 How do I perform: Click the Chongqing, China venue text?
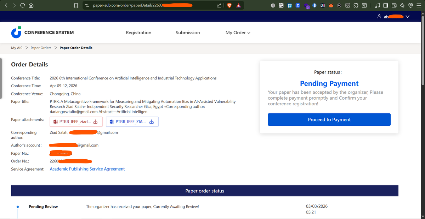tap(65, 94)
